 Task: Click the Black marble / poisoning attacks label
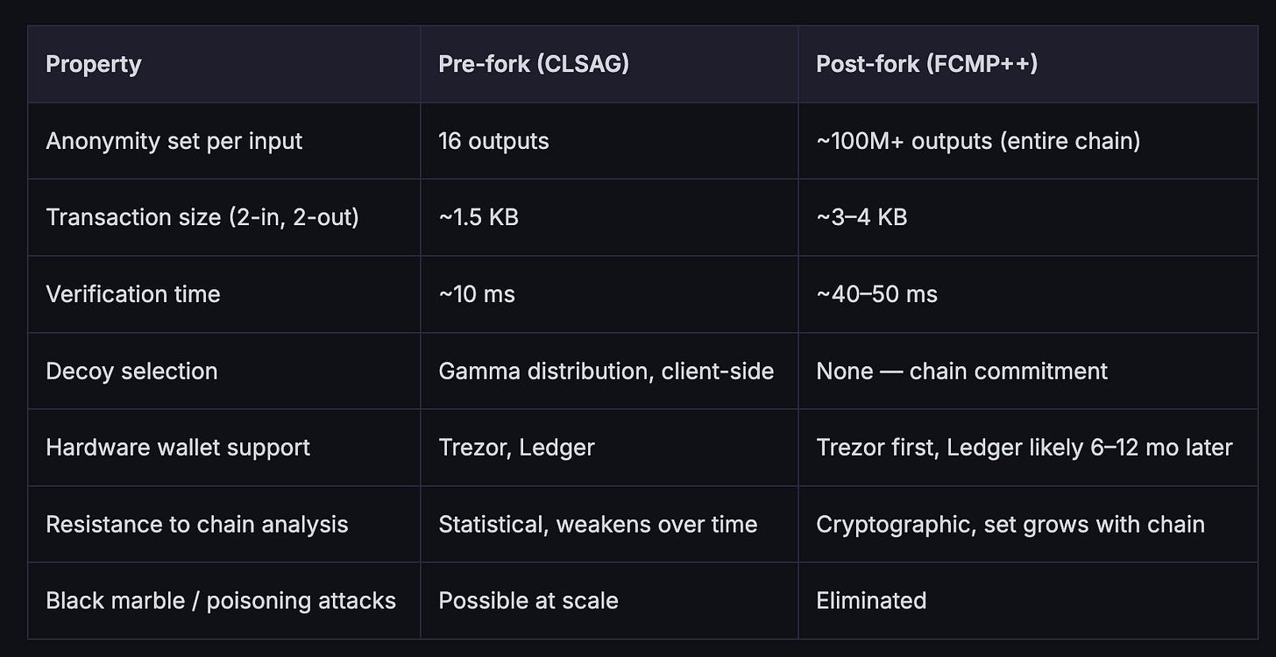221,600
